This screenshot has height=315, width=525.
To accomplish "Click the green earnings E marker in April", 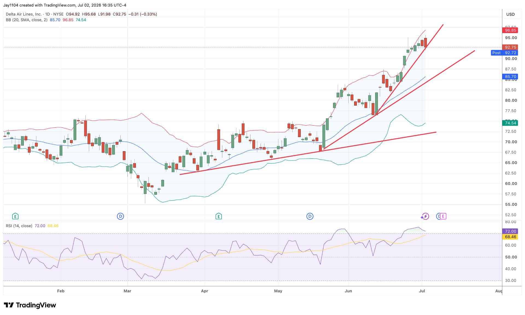I will pyautogui.click(x=218, y=216).
